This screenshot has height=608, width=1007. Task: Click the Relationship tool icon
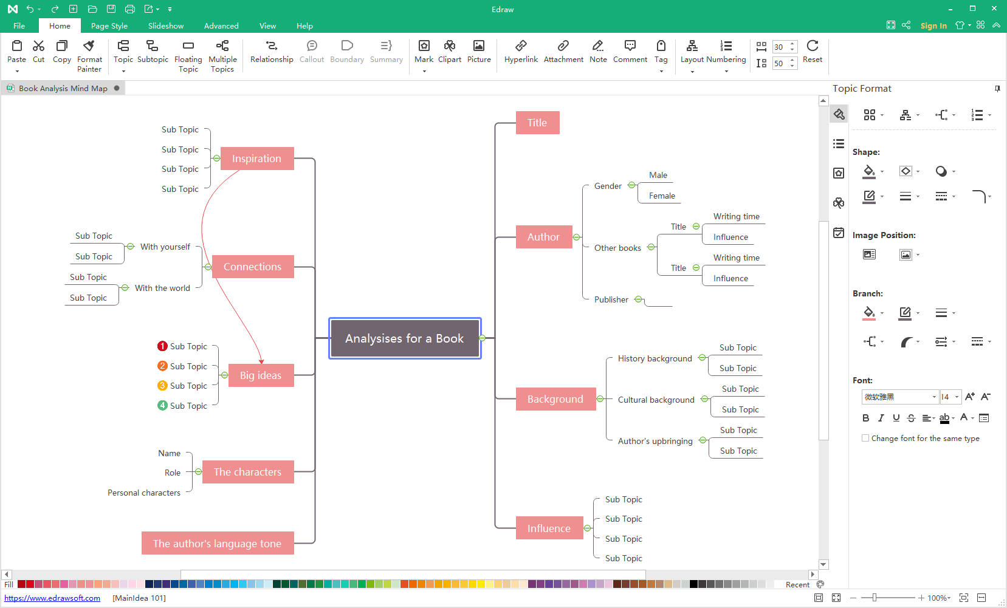pos(271,46)
